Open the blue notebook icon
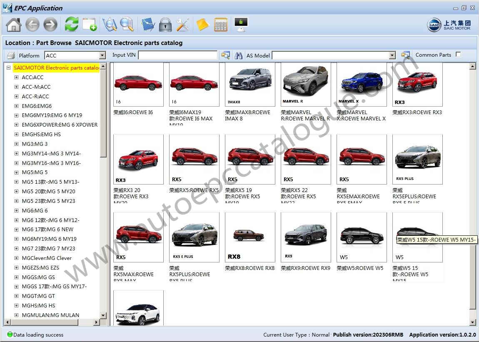 tap(148, 25)
